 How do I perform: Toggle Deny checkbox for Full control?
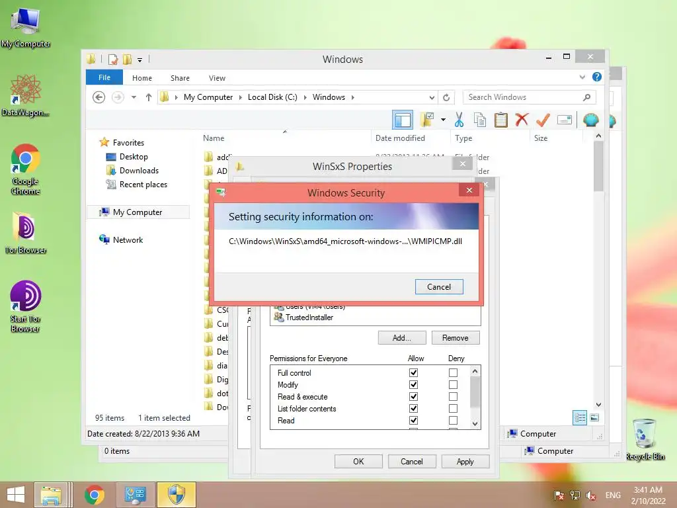[x=453, y=372]
